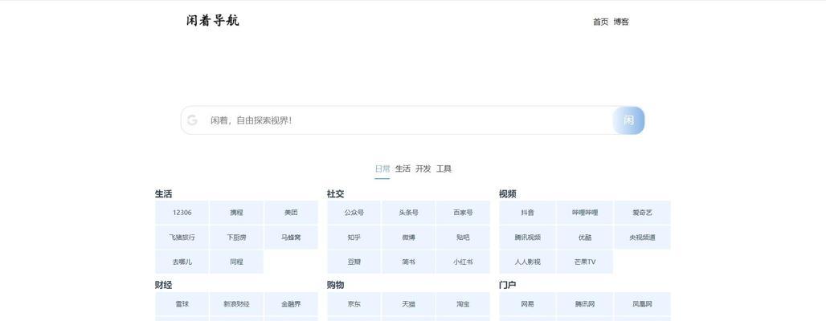The height and width of the screenshot is (321, 826).
Task: Click the 闲 search button
Action: 629,120
